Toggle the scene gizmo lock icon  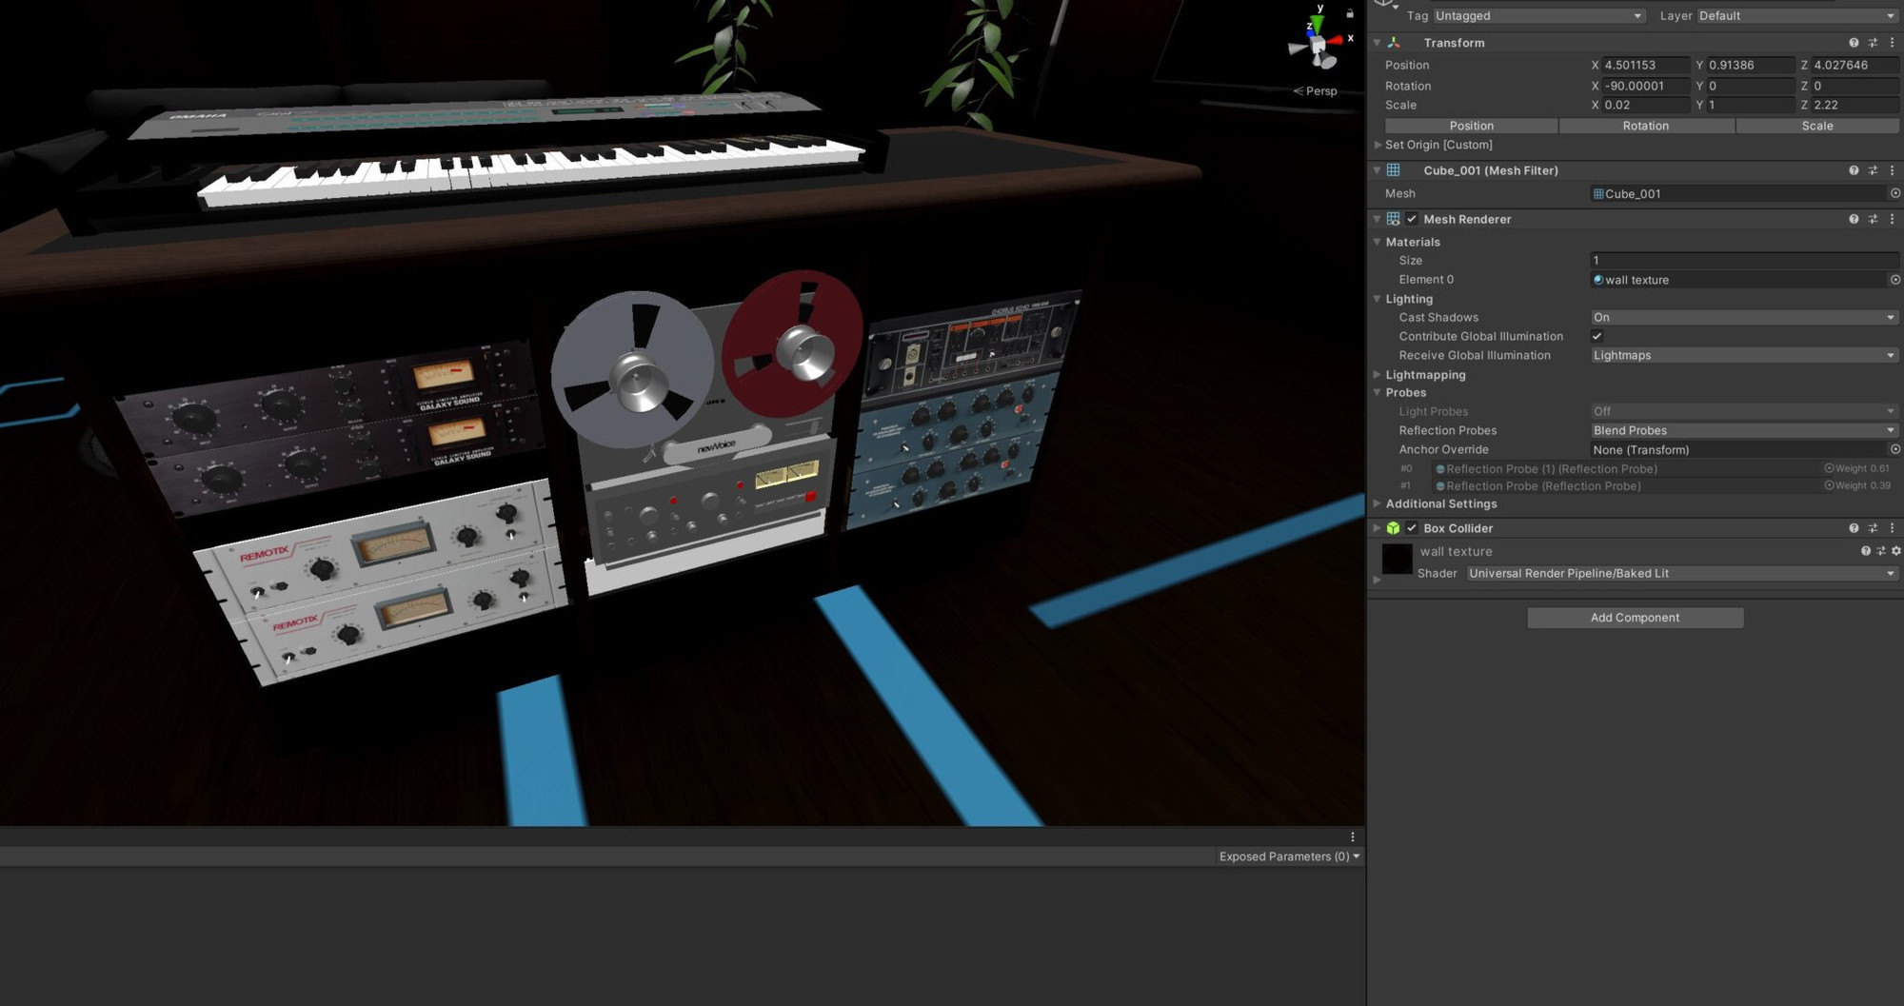(x=1350, y=13)
